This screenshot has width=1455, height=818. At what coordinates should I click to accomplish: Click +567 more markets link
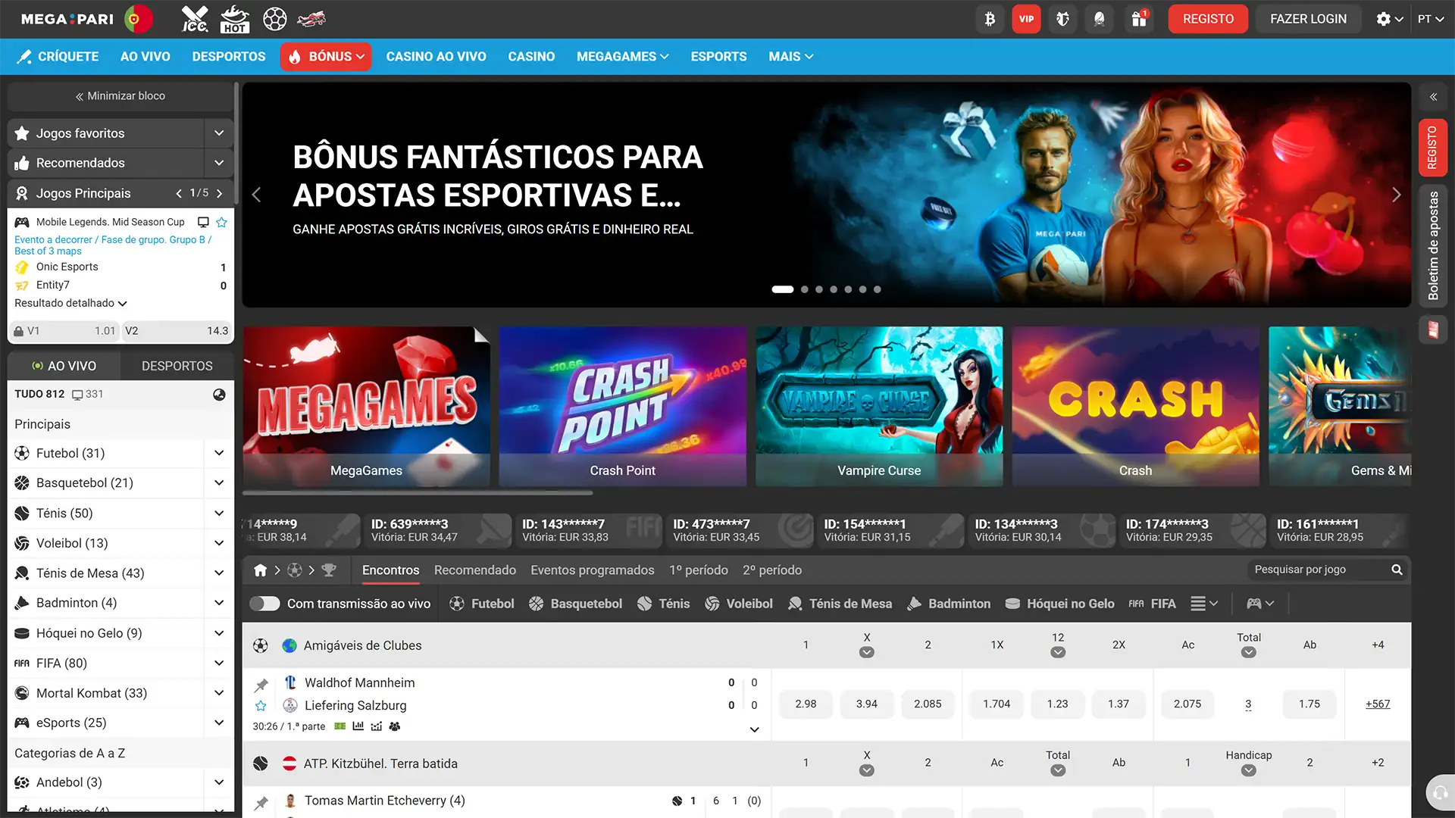1378,704
